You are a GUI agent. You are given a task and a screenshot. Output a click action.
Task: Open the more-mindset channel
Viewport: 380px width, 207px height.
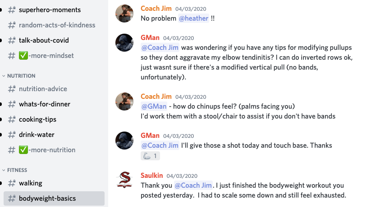[x=46, y=56]
